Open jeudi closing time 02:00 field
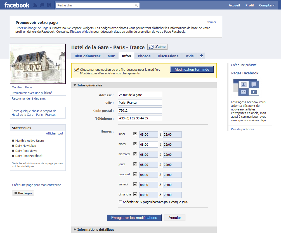281x236 pixels. click(x=172, y=164)
